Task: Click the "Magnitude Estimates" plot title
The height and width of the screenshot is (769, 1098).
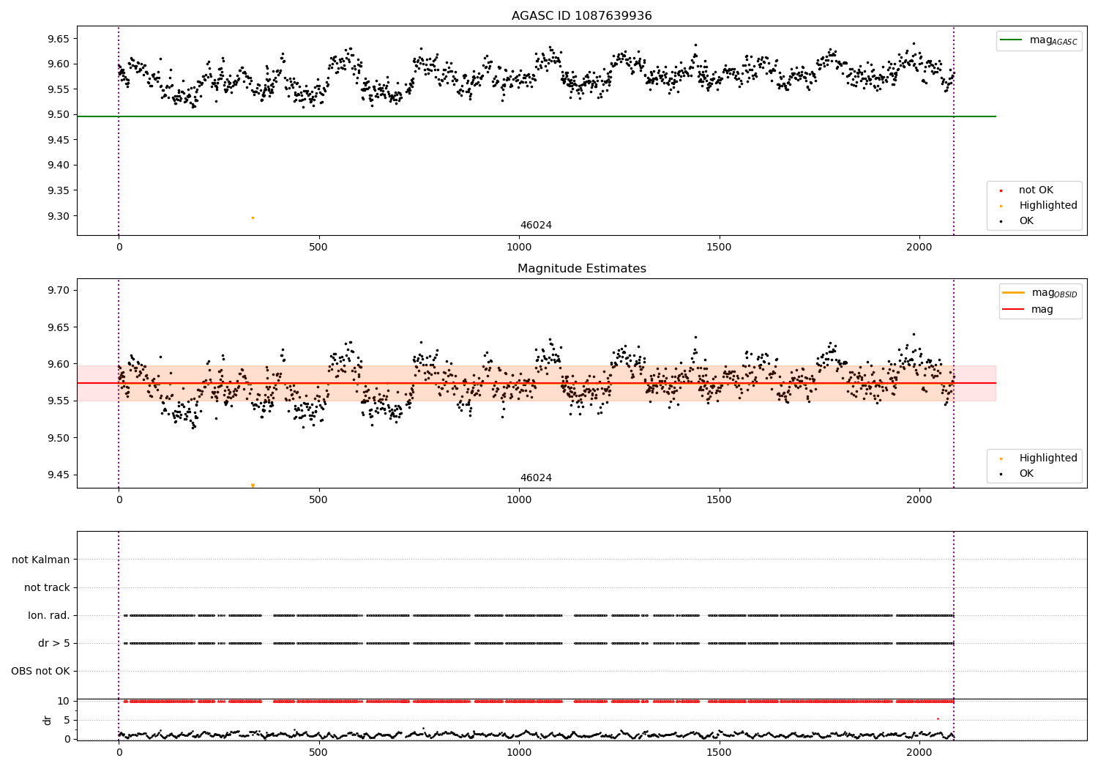Action: 581,269
